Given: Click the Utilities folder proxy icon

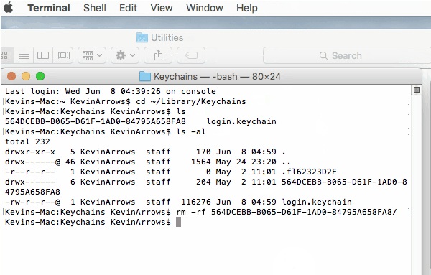Looking at the screenshot, I should (x=142, y=37).
